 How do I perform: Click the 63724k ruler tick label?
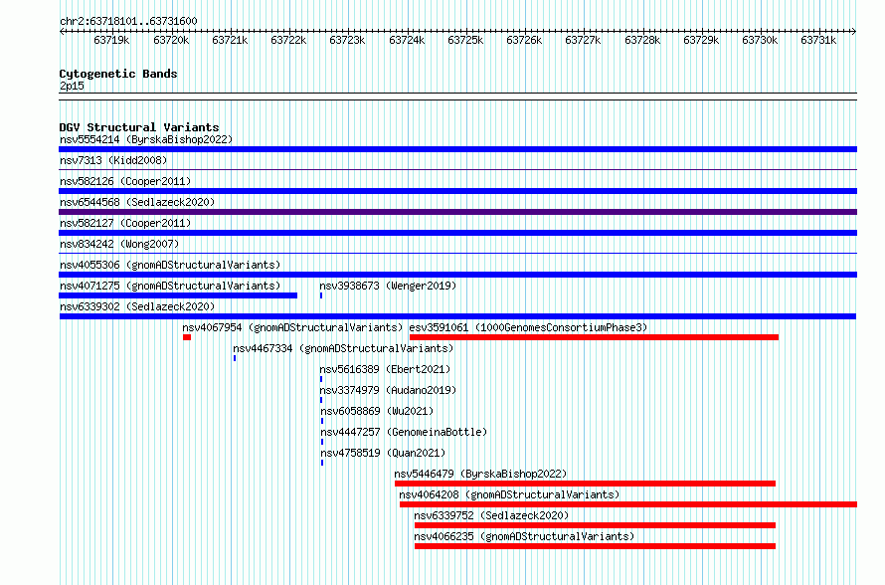(x=407, y=40)
